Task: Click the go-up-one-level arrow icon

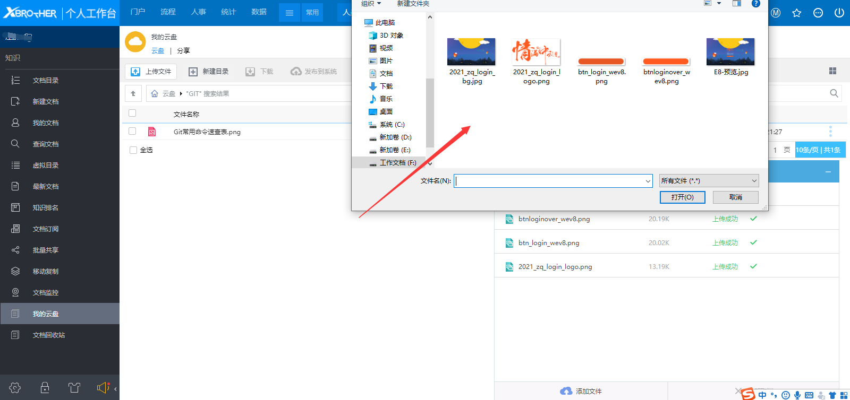Action: [133, 93]
